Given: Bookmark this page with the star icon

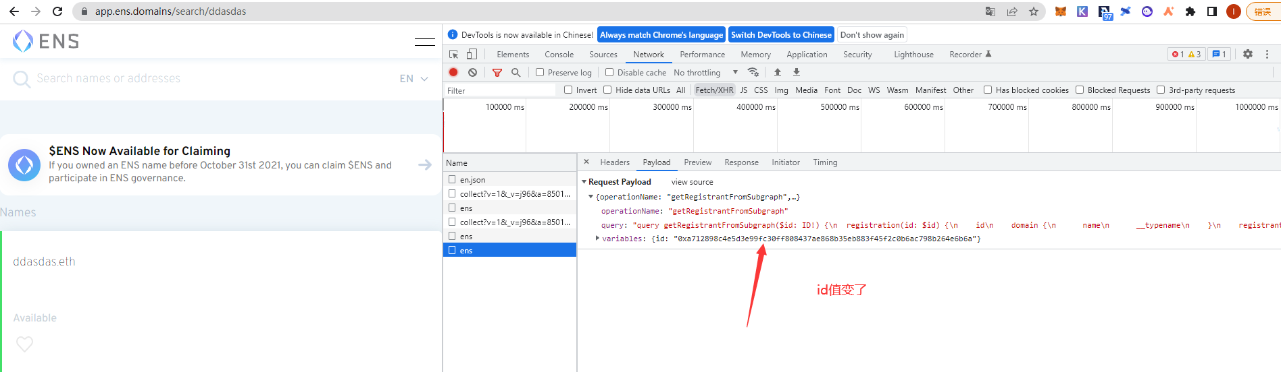Looking at the screenshot, I should click(1034, 11).
